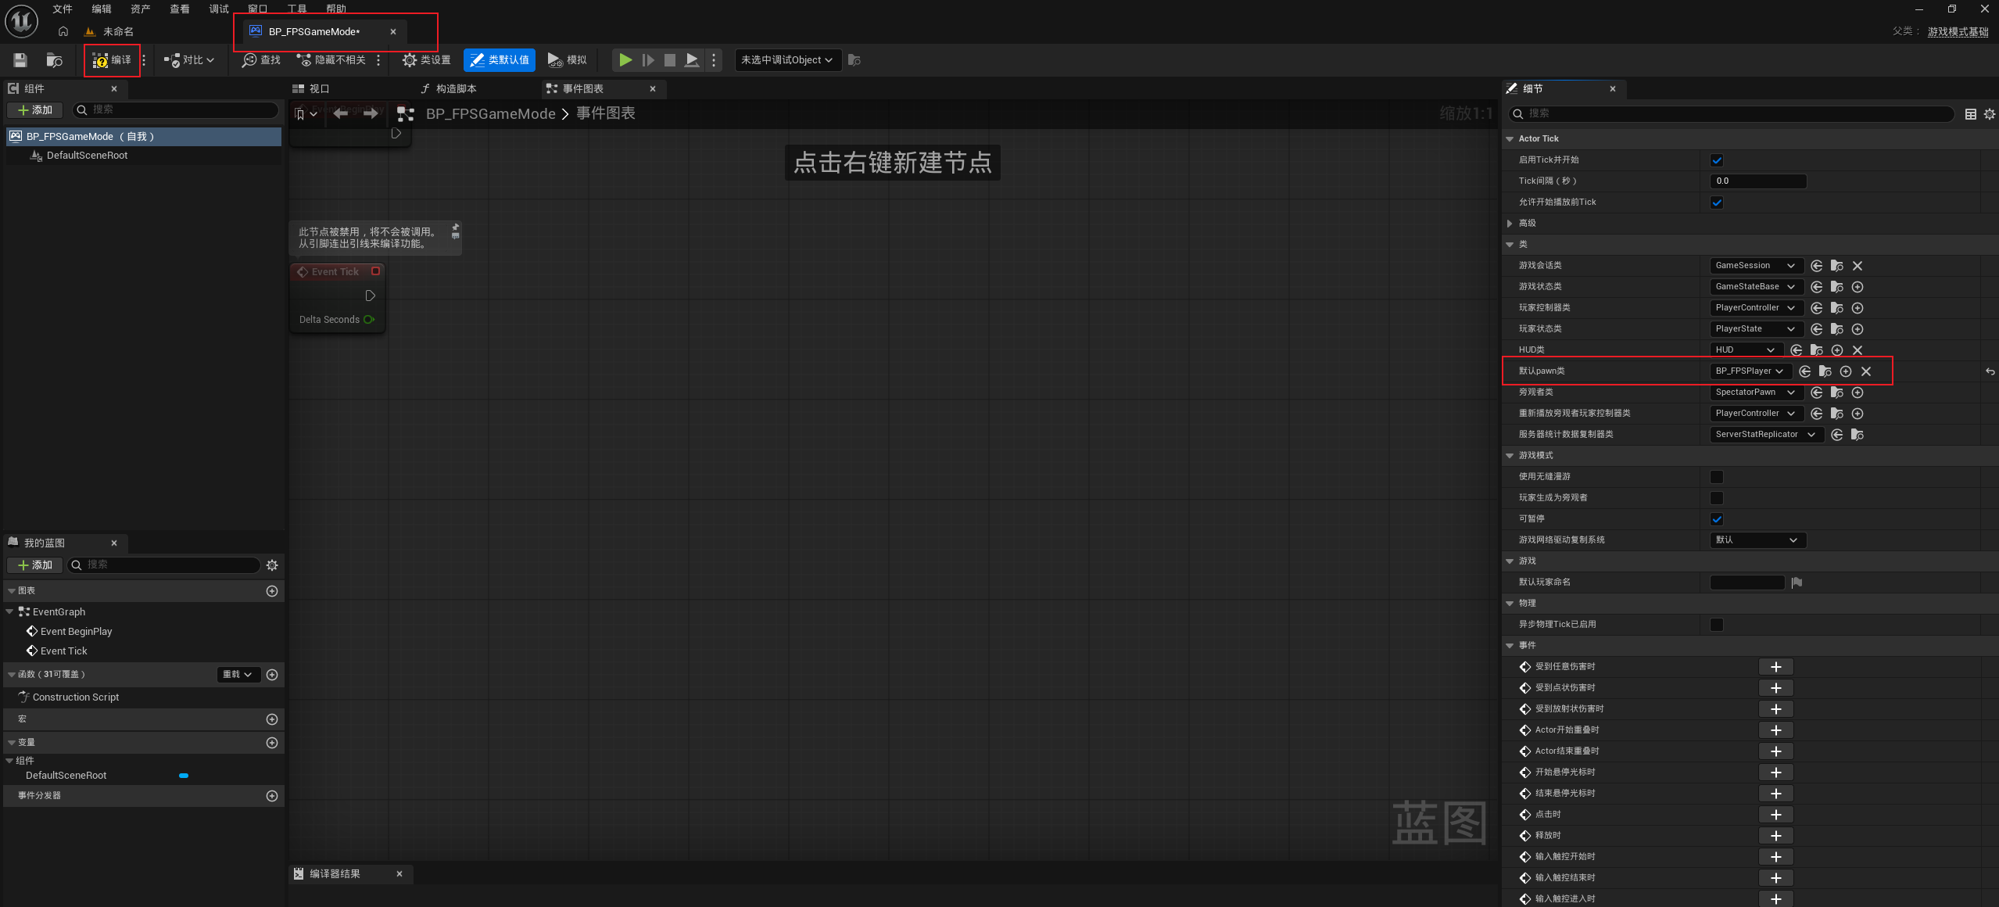Add 受到任意伤害时 event plus button
The image size is (1999, 907).
point(1775,667)
